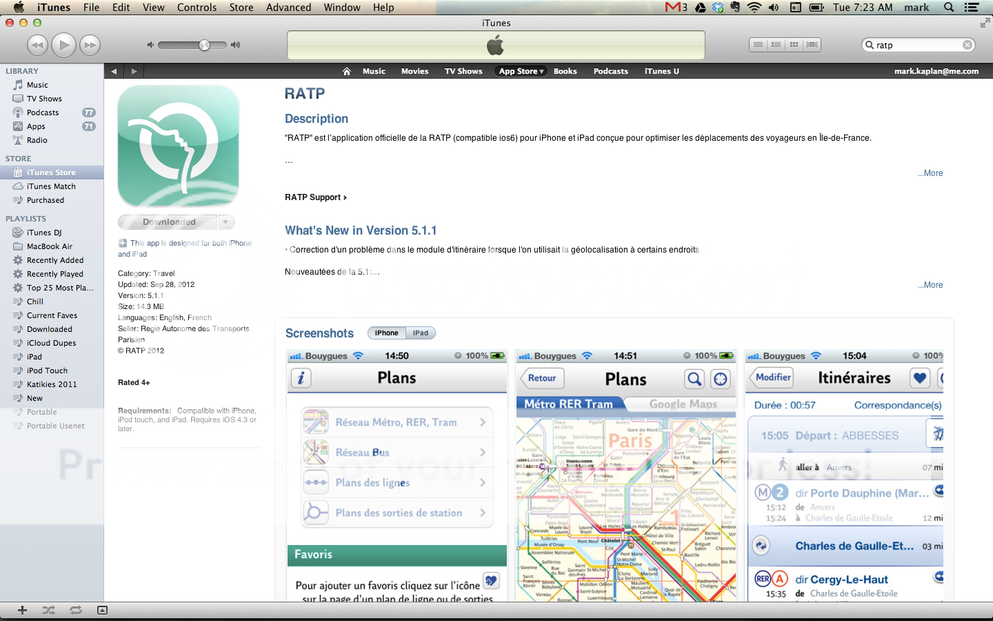Select Music in the library sidebar

tap(52, 85)
